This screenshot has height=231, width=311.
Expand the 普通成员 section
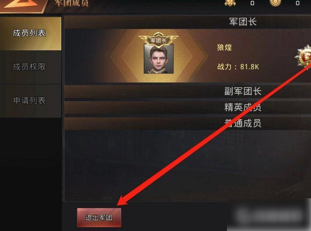click(x=187, y=124)
